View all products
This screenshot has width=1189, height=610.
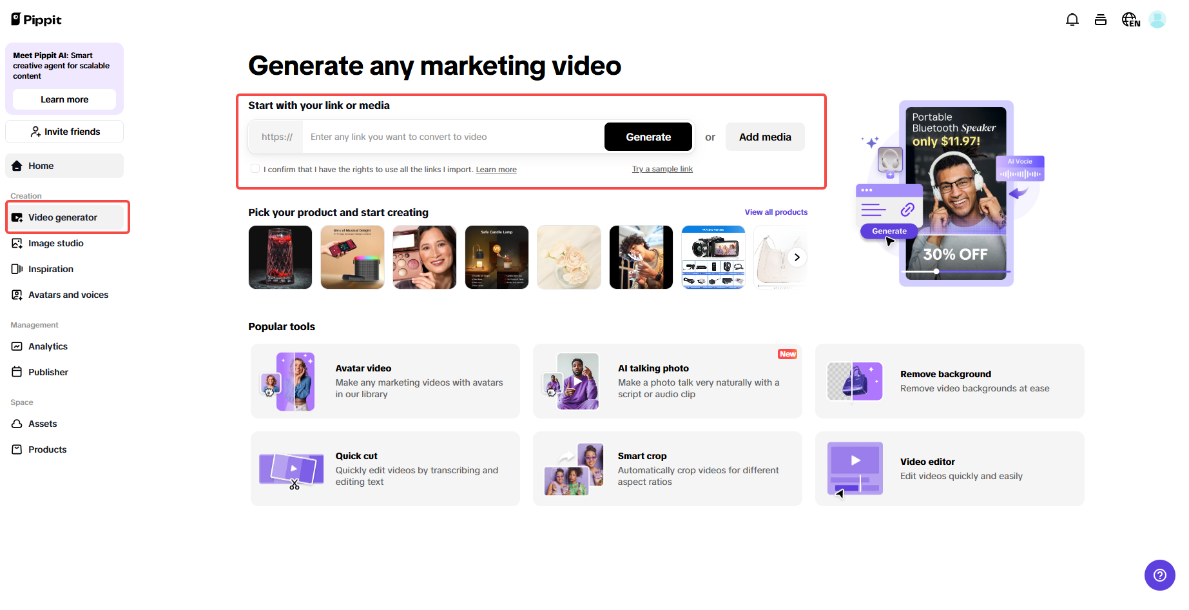point(776,212)
